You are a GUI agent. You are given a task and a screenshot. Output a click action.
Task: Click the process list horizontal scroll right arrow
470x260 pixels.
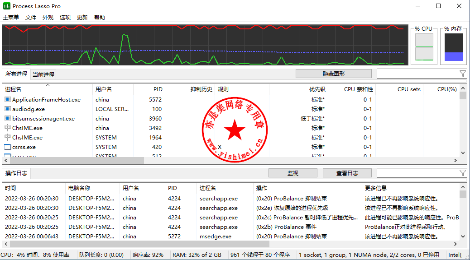click(x=456, y=161)
